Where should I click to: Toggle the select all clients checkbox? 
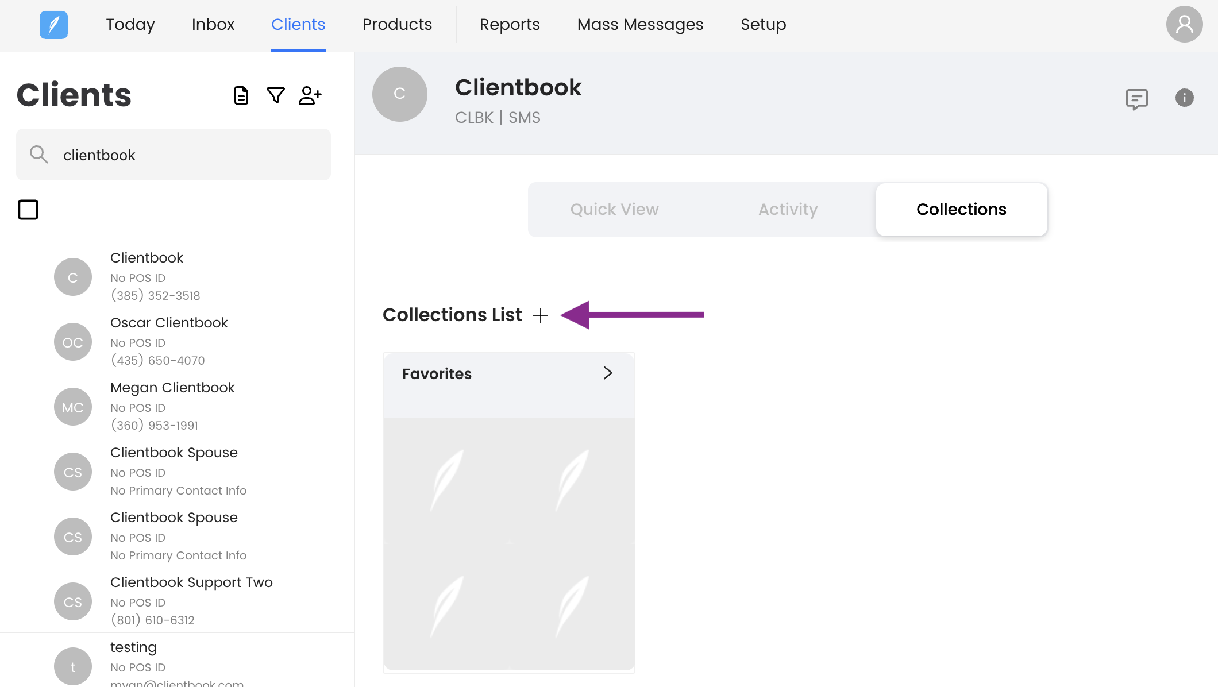[x=28, y=210]
